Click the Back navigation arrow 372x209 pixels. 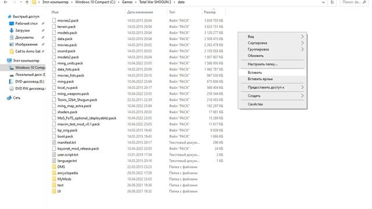coord(6,2)
